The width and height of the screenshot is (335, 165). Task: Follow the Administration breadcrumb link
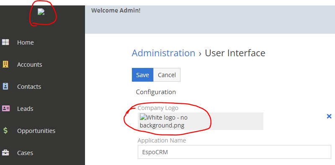click(x=163, y=53)
